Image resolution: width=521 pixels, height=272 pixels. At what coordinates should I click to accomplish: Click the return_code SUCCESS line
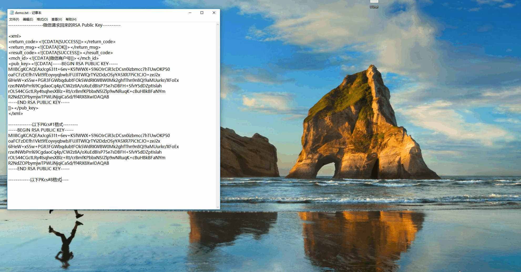tap(62, 42)
